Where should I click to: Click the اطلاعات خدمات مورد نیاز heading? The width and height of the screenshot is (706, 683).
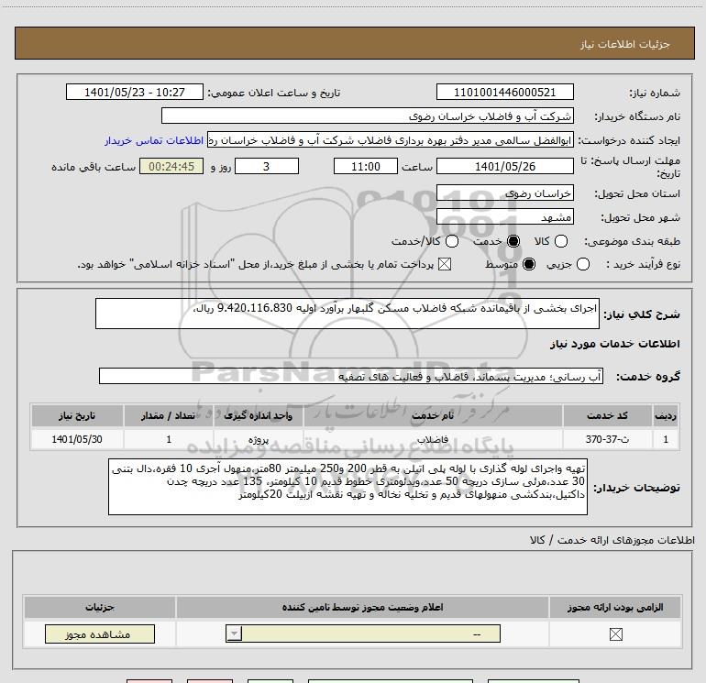click(614, 344)
